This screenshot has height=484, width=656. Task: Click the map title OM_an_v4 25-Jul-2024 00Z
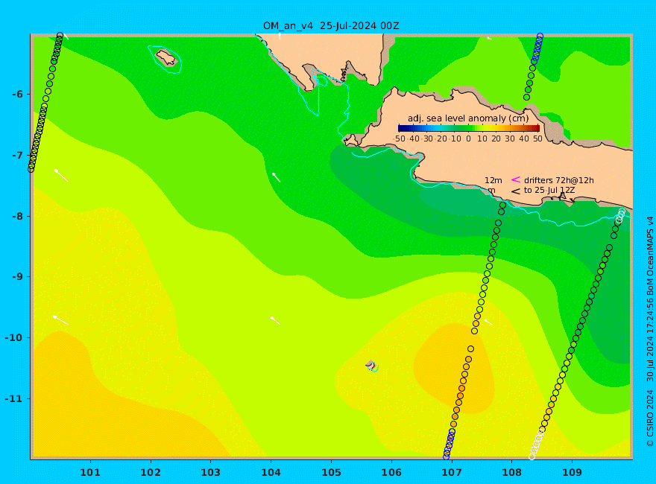[x=331, y=26]
